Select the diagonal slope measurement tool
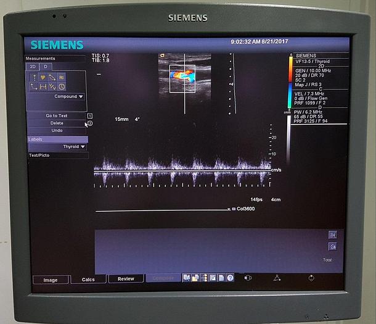The height and width of the screenshot is (324, 376). [52, 77]
